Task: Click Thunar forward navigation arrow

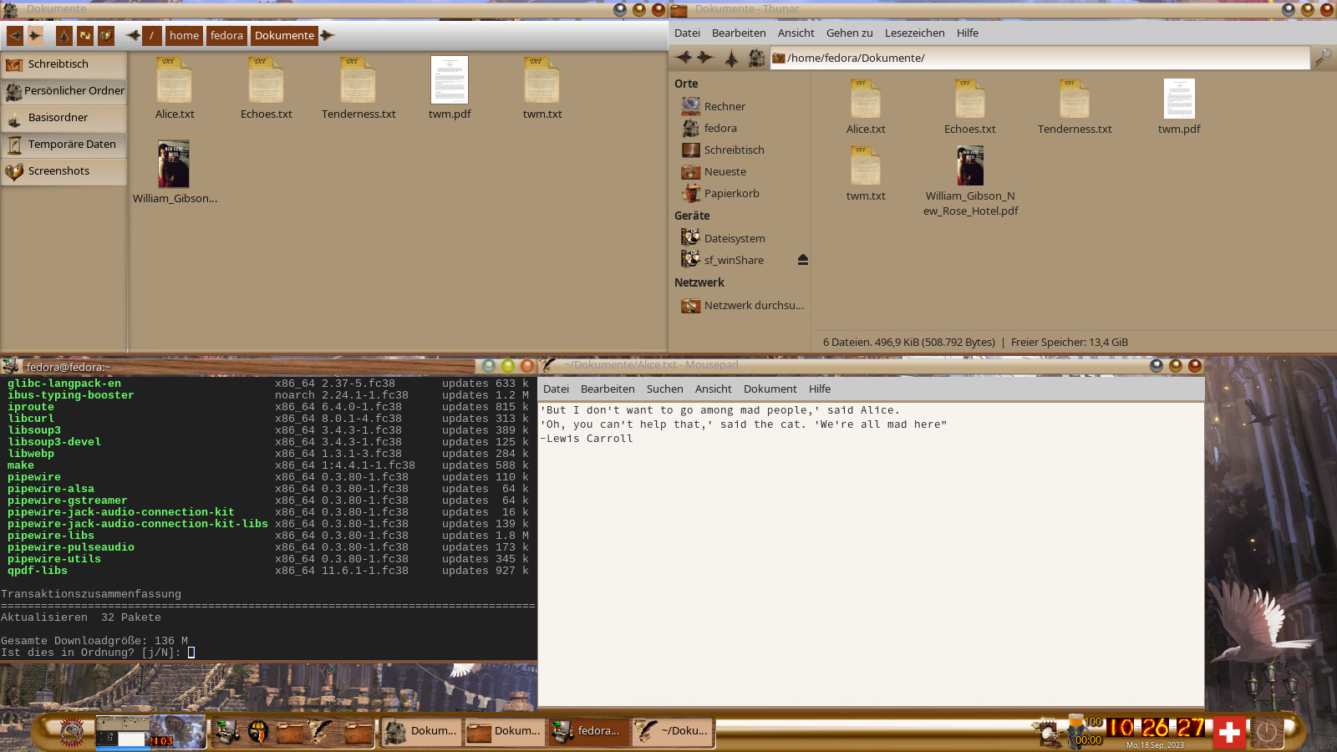Action: click(705, 58)
